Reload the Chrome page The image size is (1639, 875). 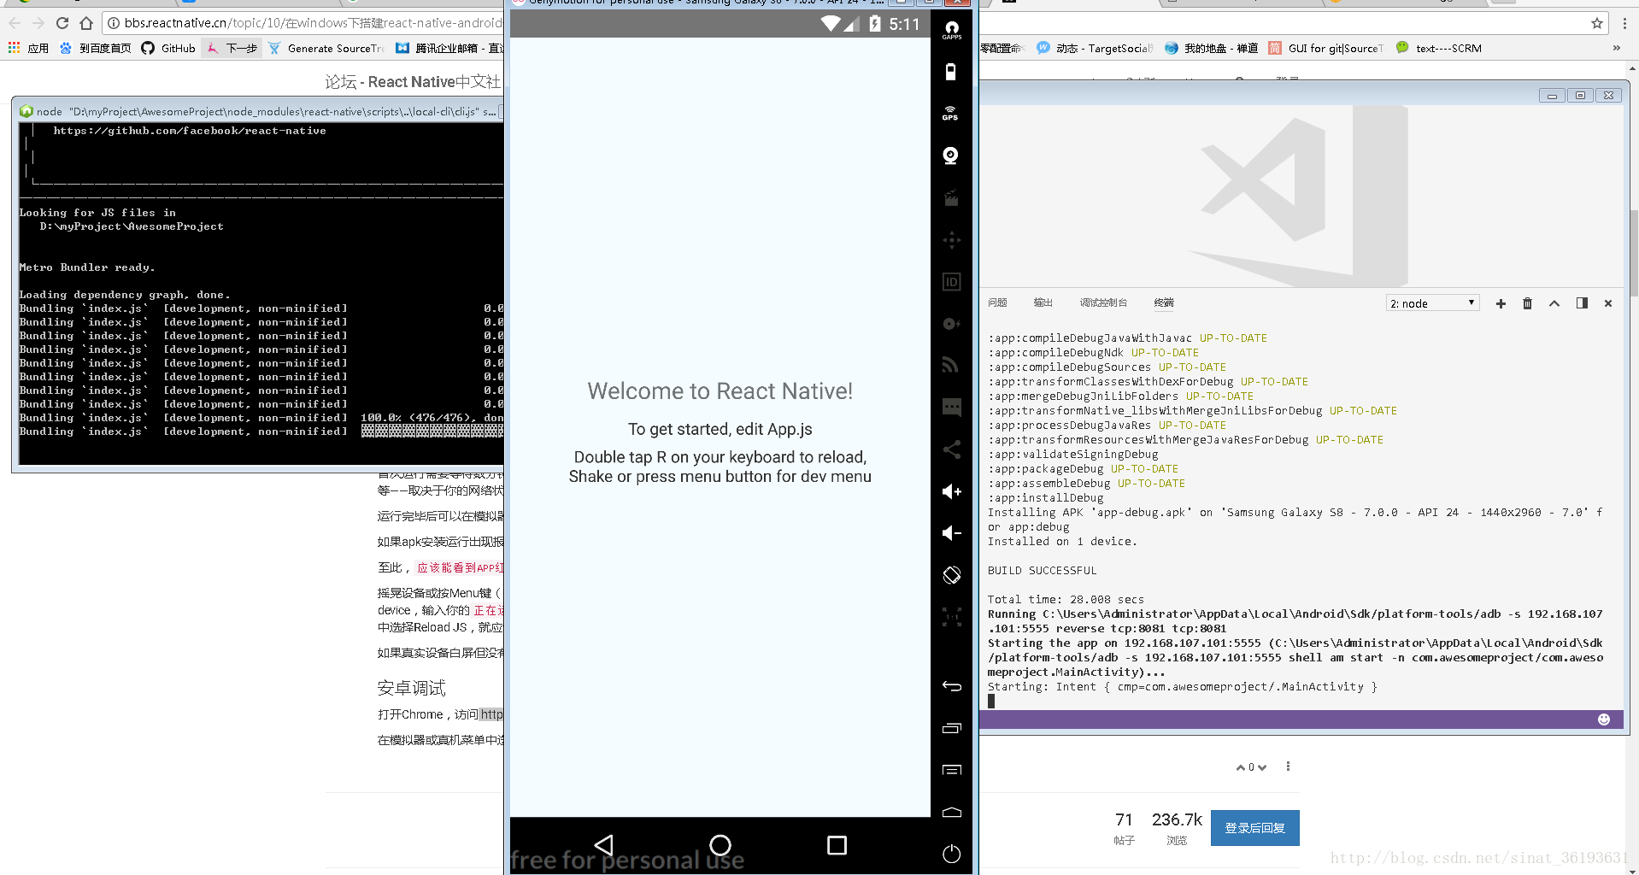[x=62, y=23]
